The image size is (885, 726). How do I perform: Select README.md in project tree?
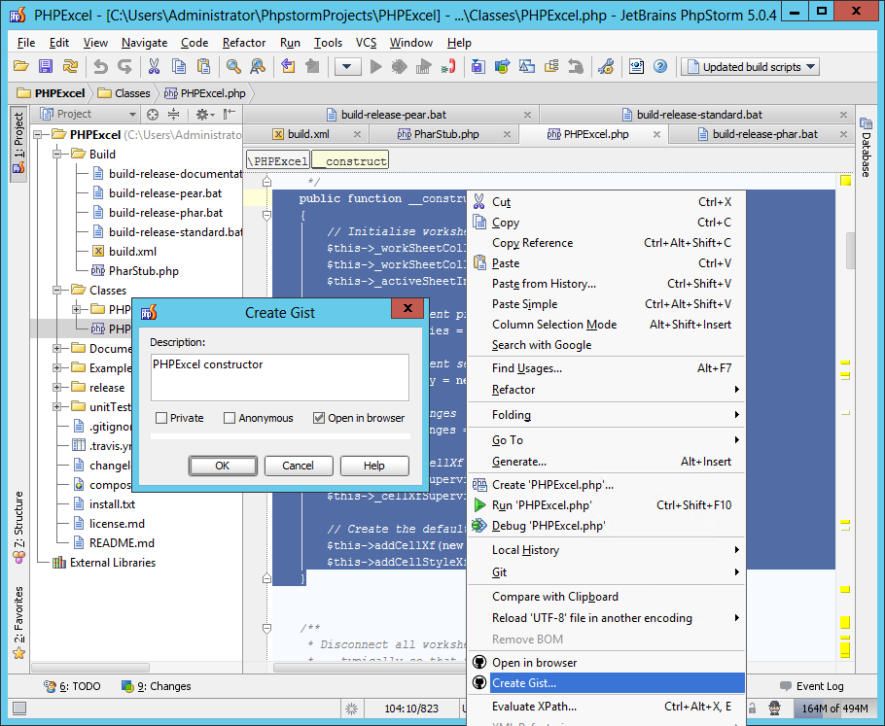coord(122,542)
